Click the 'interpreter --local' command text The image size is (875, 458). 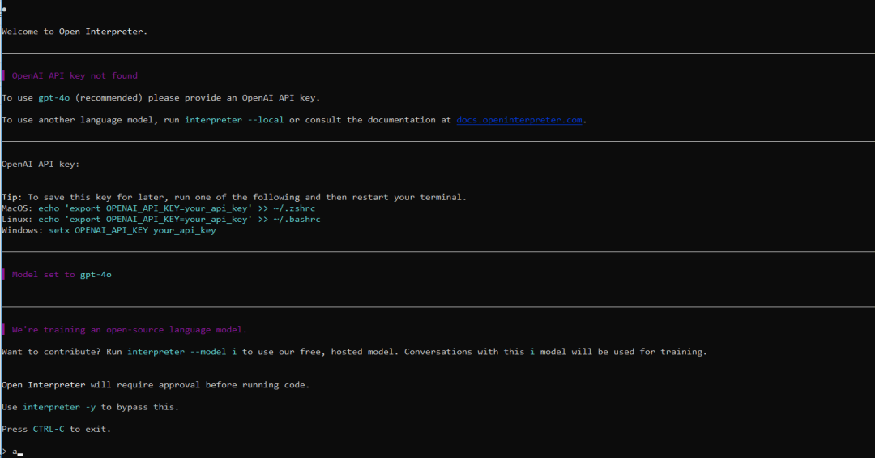click(x=234, y=120)
